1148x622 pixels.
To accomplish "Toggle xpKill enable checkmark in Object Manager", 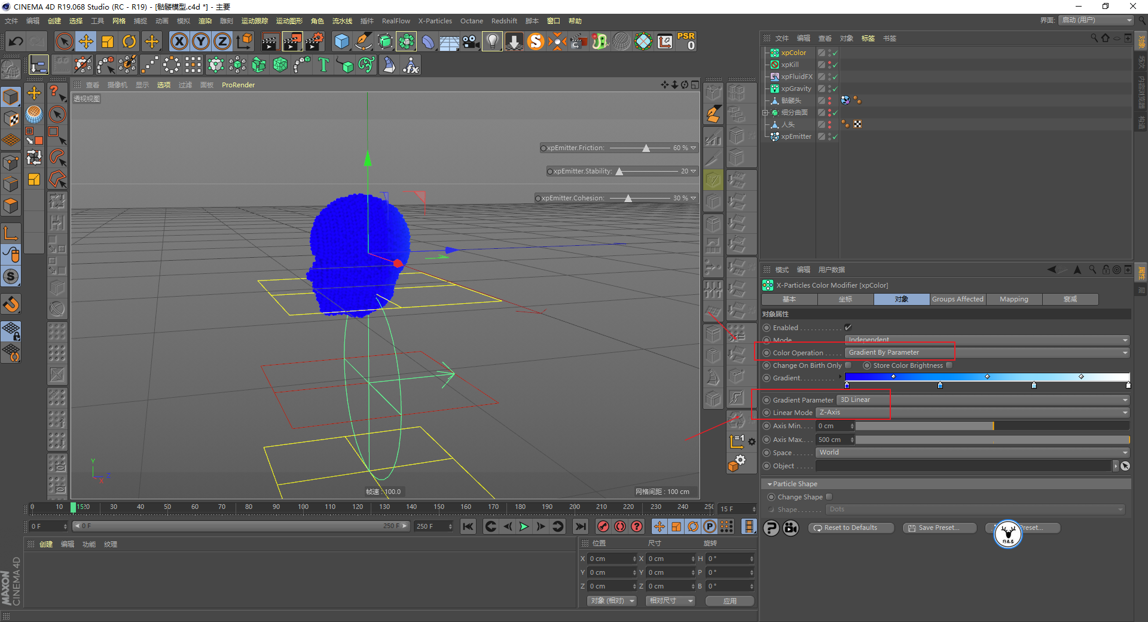I will click(835, 65).
